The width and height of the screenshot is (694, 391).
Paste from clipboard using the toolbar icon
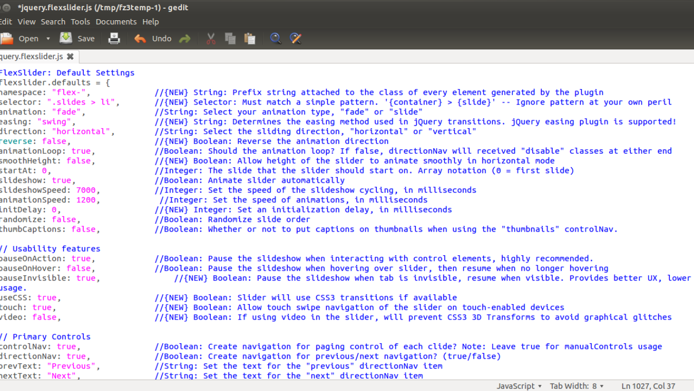[x=250, y=38]
